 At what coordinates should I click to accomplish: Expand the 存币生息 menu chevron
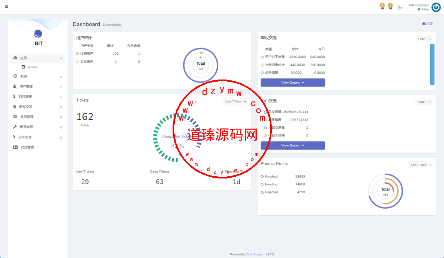click(61, 138)
